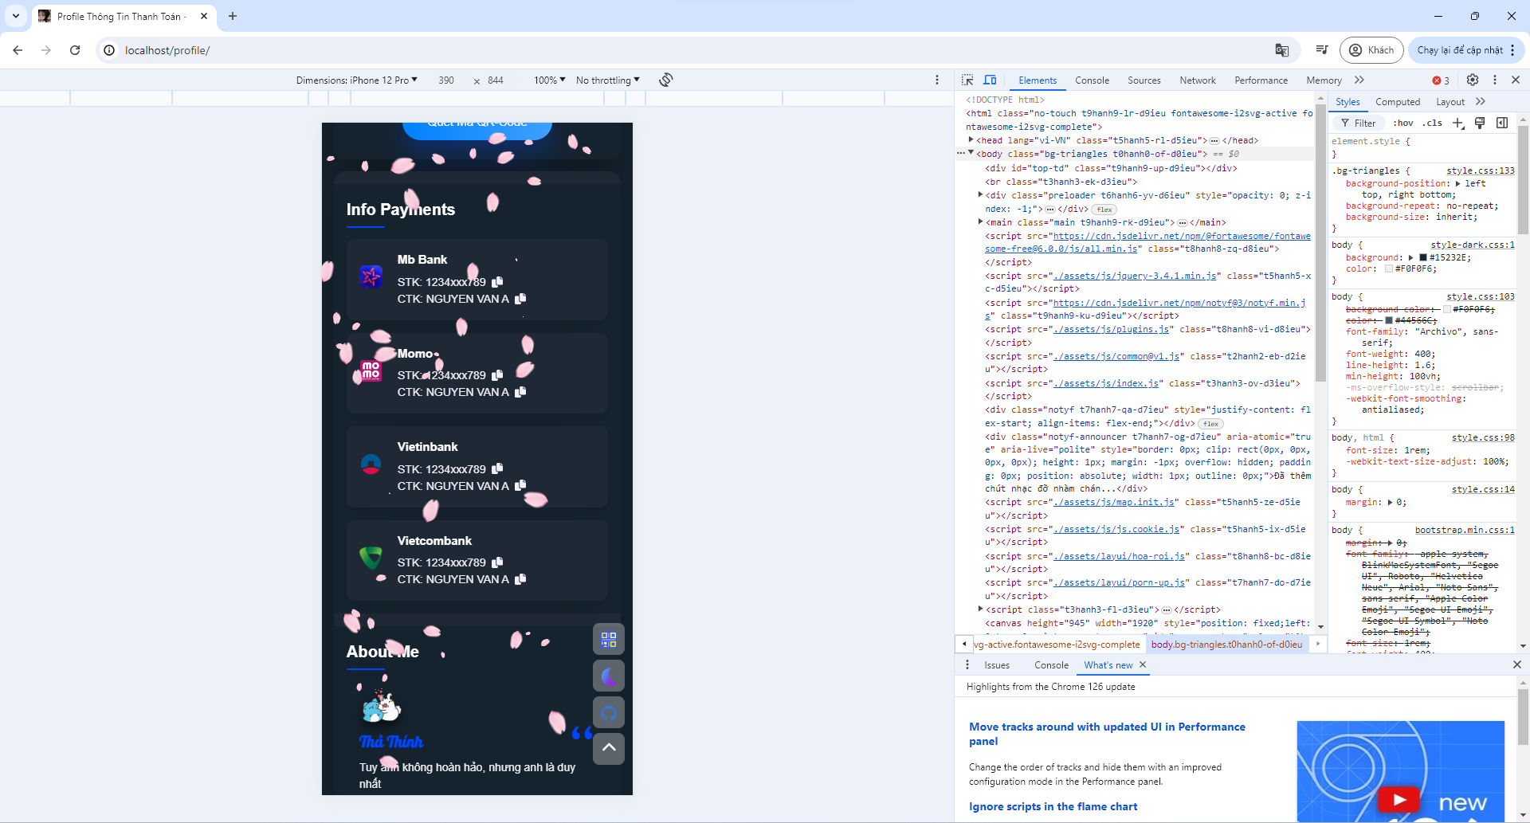Click the styles Filter input field

(x=1364, y=123)
